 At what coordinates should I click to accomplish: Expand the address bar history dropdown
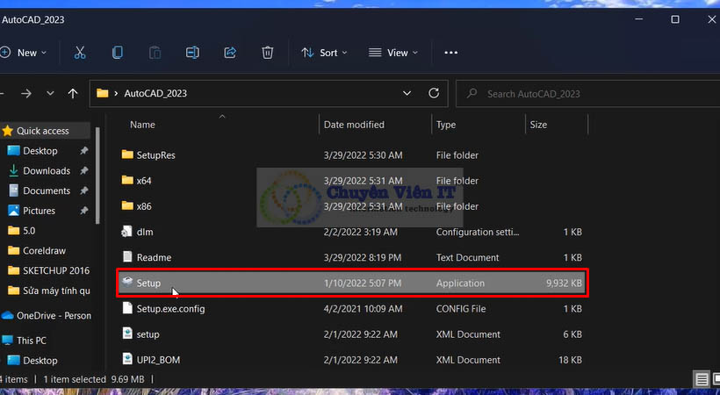coord(407,93)
